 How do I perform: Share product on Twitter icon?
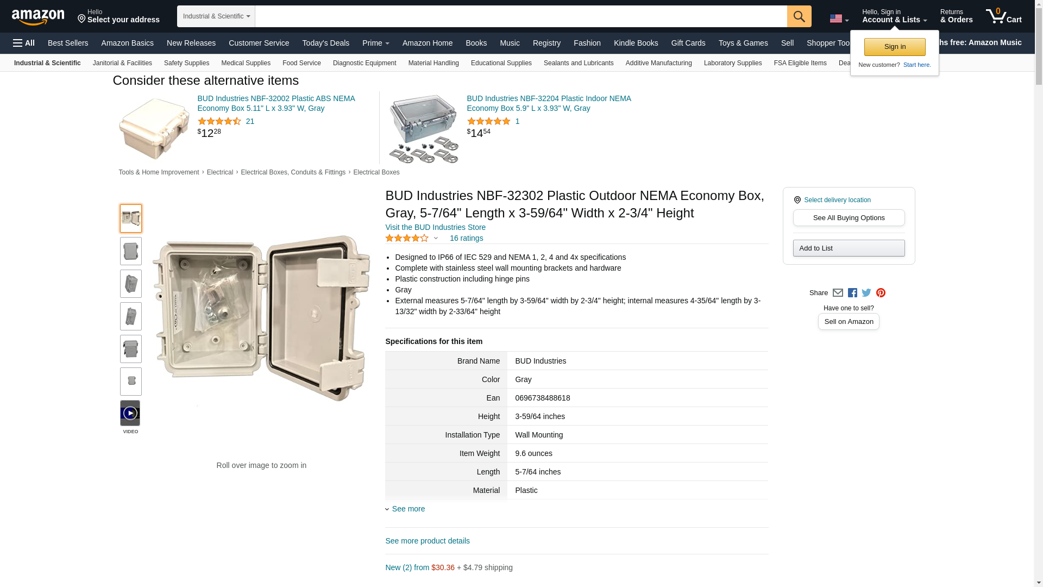point(866,293)
